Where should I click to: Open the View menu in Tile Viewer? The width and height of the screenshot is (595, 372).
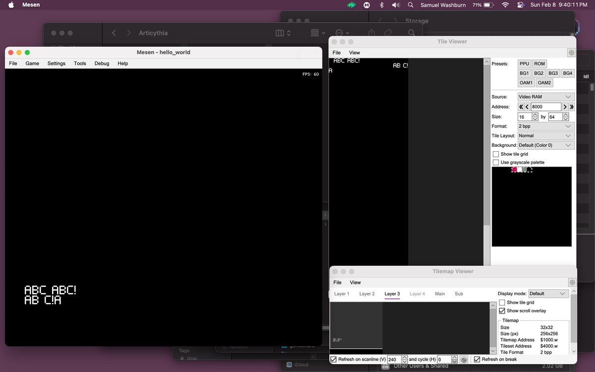click(355, 53)
